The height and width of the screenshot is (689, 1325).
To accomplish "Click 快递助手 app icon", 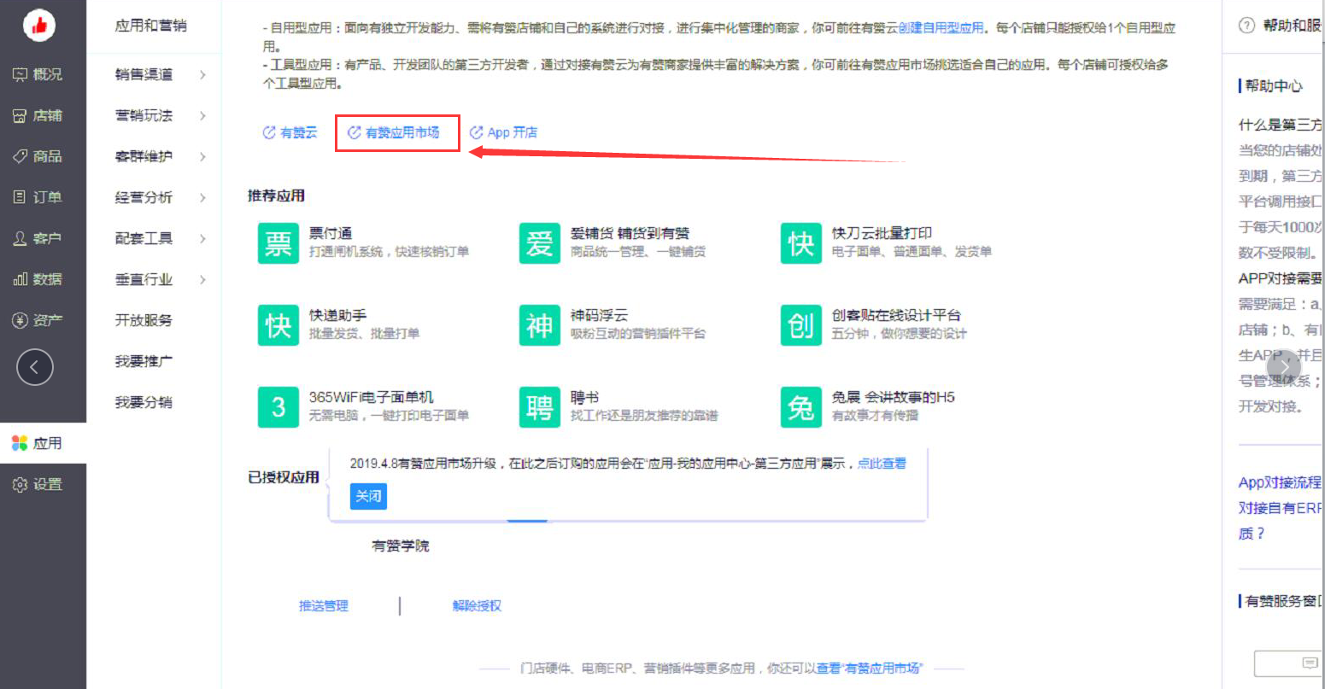I will tap(278, 325).
